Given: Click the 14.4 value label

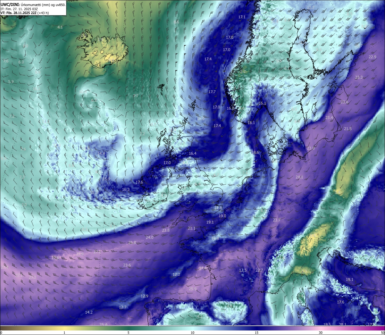Looking at the screenshot, I should tap(101, 154).
